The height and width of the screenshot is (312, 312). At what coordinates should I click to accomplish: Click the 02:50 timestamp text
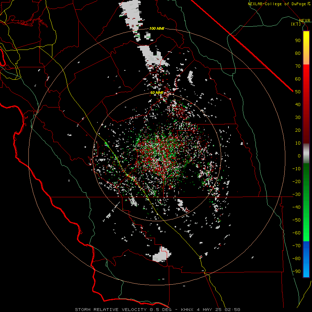click(232, 310)
